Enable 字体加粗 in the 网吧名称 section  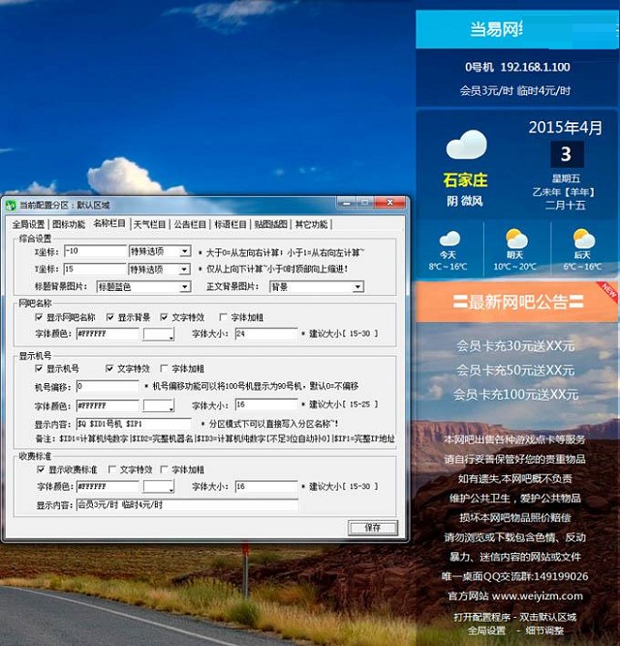(225, 316)
